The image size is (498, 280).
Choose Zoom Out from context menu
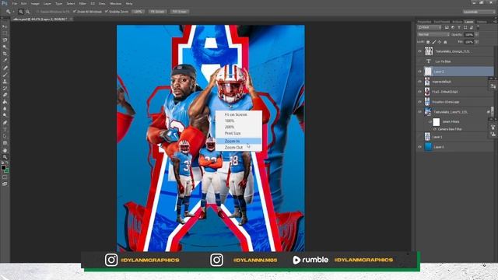(x=239, y=148)
